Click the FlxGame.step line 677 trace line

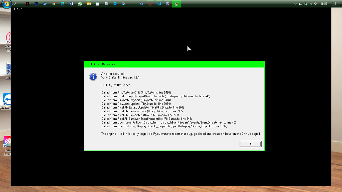(x=140, y=115)
